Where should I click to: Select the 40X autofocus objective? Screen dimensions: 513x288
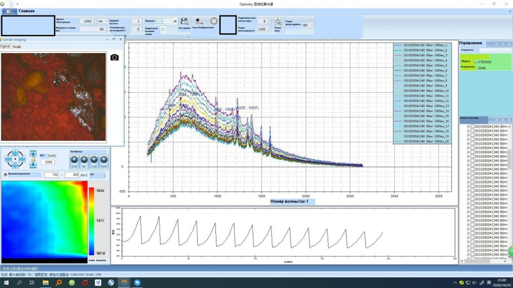[x=104, y=160]
